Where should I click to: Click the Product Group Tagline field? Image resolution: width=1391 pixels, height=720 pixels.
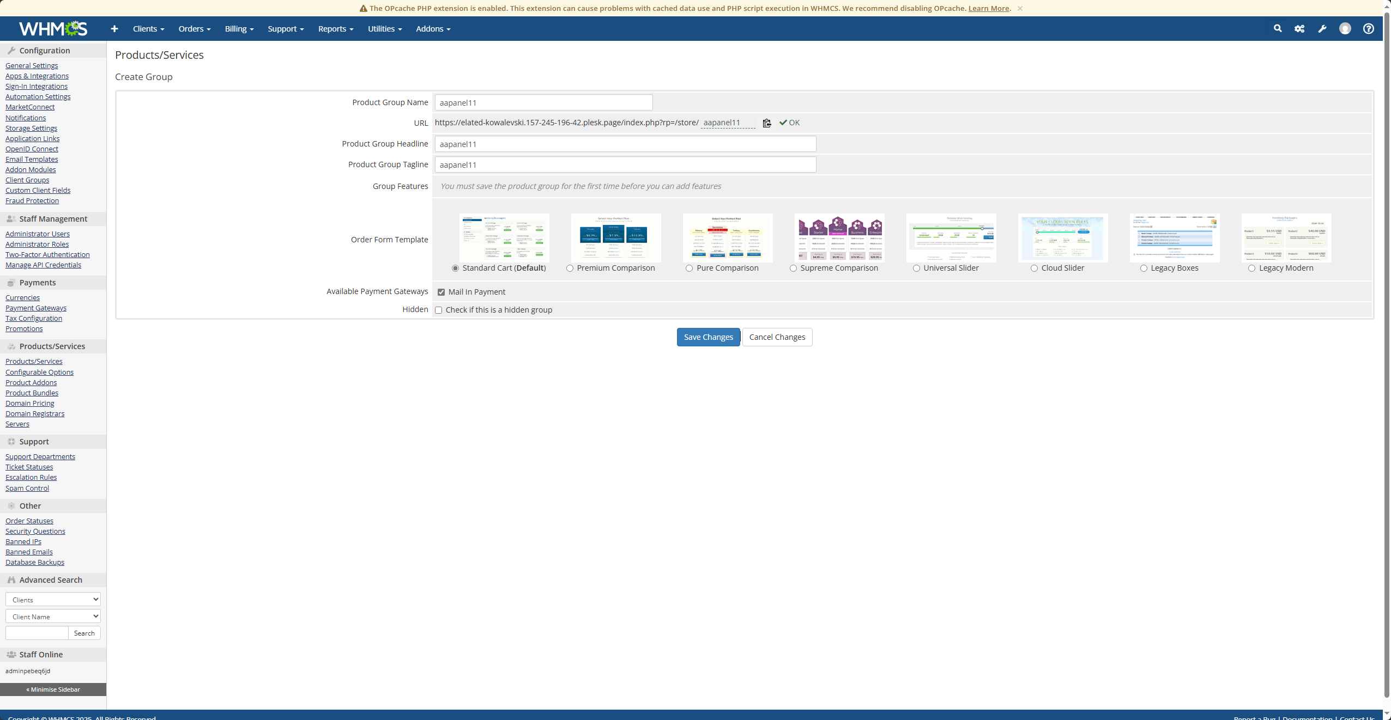click(x=625, y=165)
